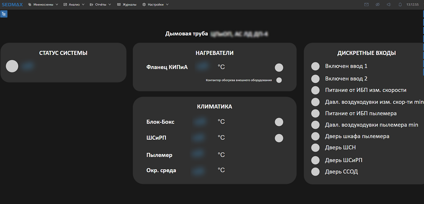Click the Фланец КИПиА heater indicator

[279, 67]
